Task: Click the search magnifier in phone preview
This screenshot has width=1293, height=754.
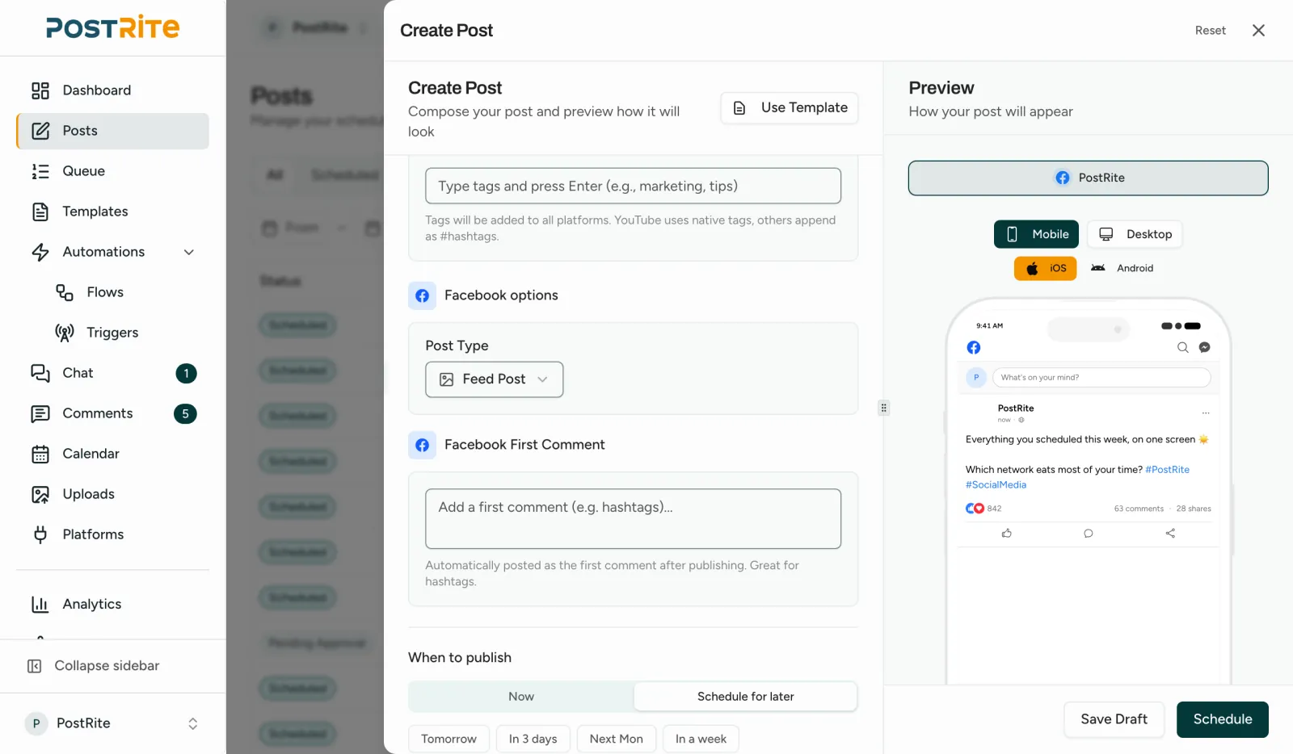Action: pyautogui.click(x=1182, y=347)
